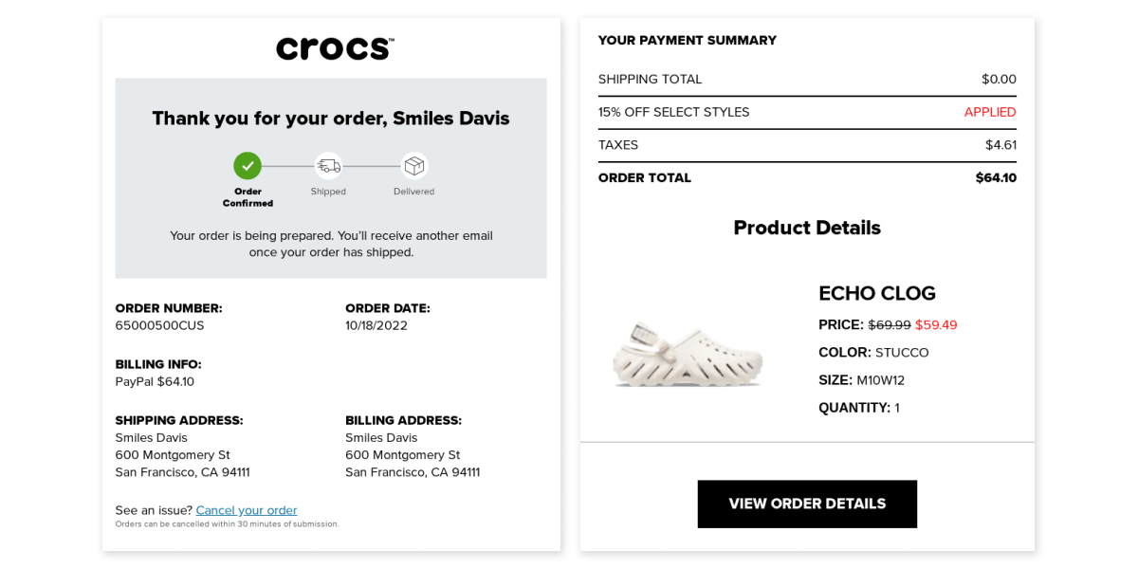Click the Crocs logo
Image resolution: width=1138 pixels, height=569 pixels.
(x=334, y=48)
